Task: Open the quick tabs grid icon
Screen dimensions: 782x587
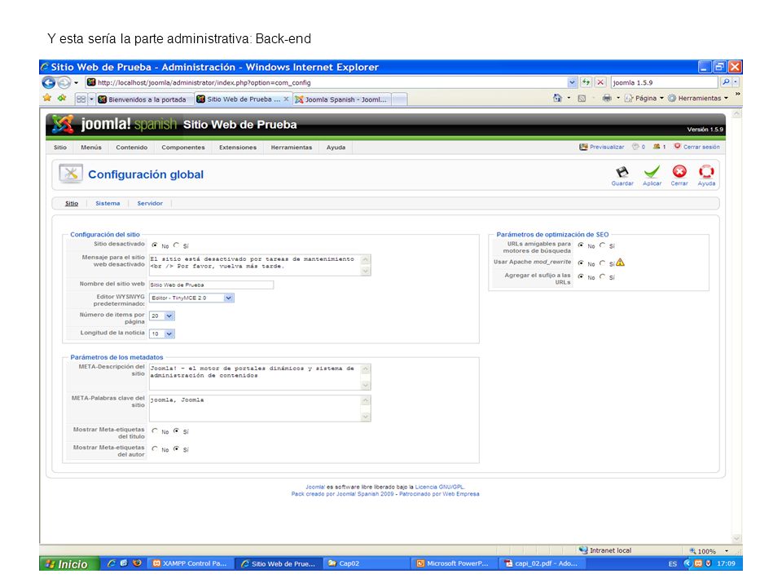Action: (81, 99)
